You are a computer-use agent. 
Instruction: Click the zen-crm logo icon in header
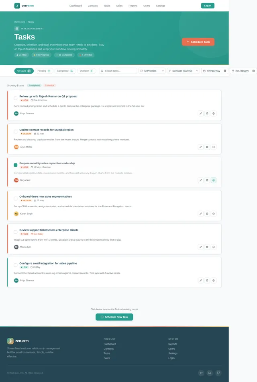click(17, 6)
